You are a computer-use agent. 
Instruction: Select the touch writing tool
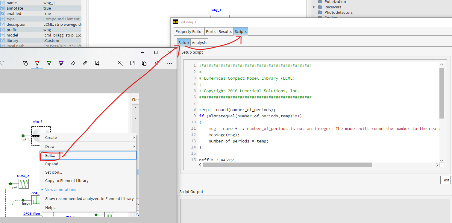[25, 63]
